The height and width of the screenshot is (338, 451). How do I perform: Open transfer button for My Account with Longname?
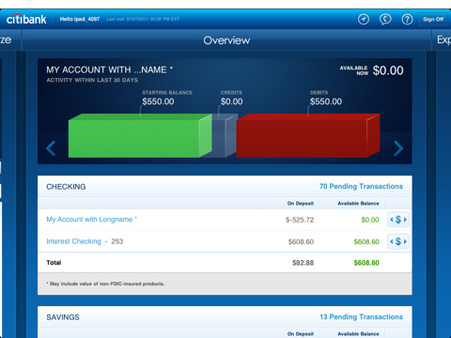[x=398, y=220]
